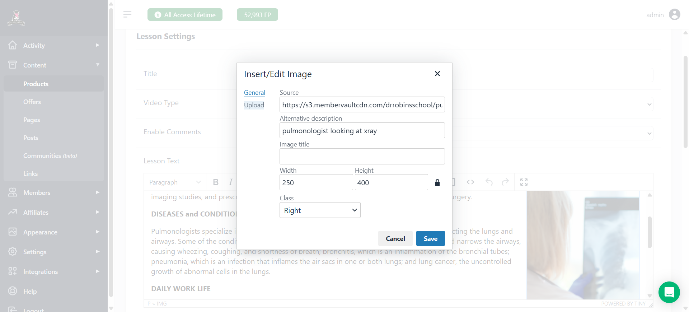This screenshot has width=689, height=312.
Task: Open the admin user avatar icon
Action: click(675, 14)
